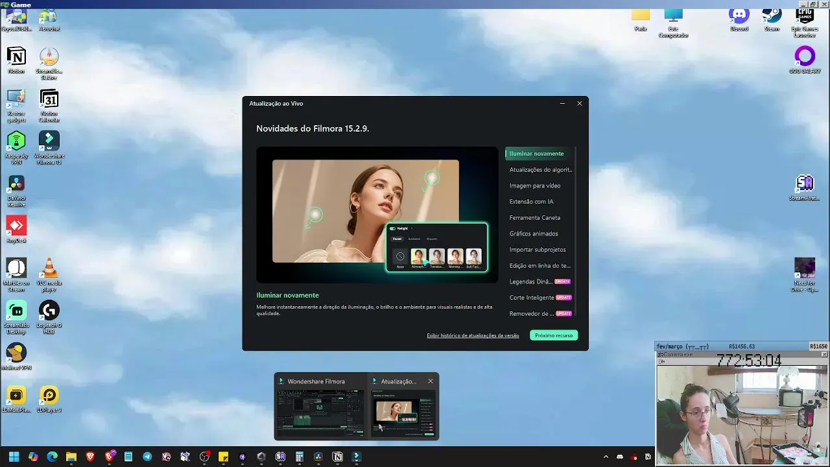Viewport: 830px width, 467px height.
Task: Open Exibir histórico de atualizações da versão link
Action: pos(473,335)
